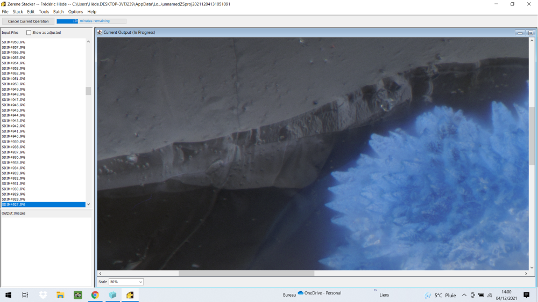This screenshot has width=538, height=302.
Task: Open the Windows Start menu
Action: tap(8, 295)
